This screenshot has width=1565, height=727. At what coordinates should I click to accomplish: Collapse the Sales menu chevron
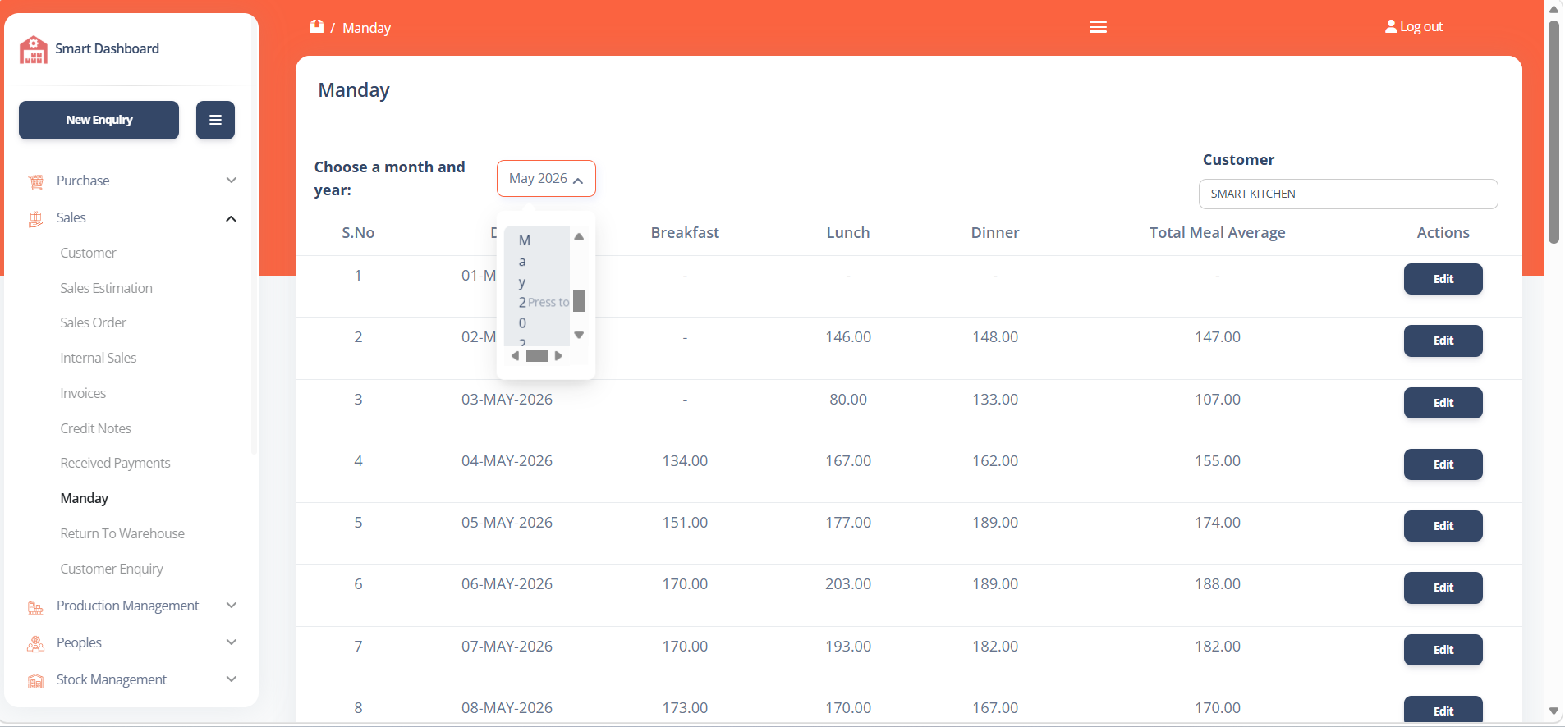pos(232,218)
